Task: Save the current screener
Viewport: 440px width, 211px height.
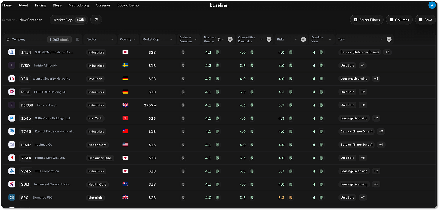Action: (x=425, y=20)
